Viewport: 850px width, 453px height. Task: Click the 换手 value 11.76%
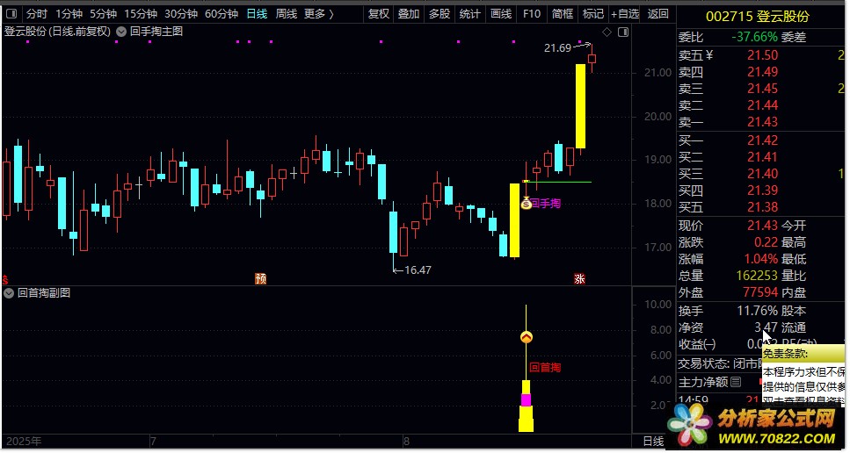pos(758,311)
